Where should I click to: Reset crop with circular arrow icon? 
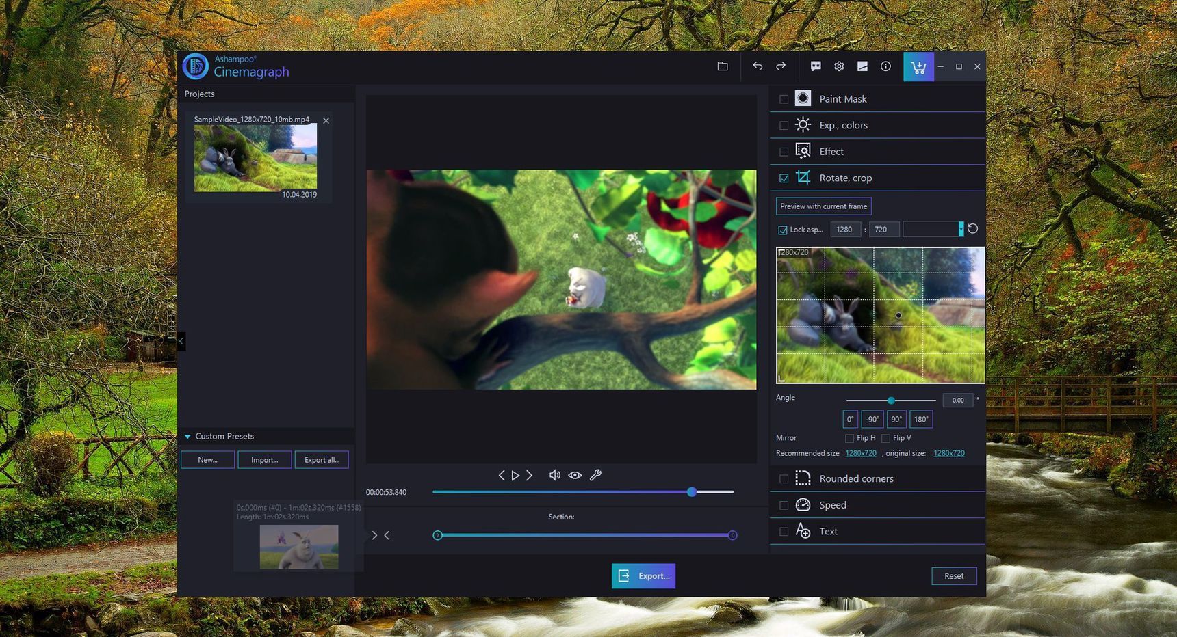pos(972,229)
